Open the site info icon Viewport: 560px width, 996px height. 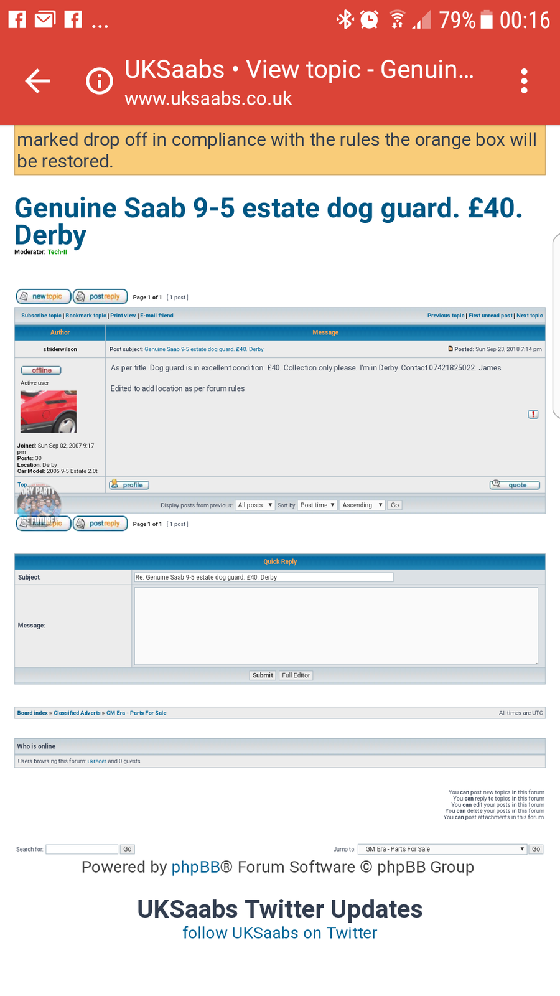tap(100, 81)
